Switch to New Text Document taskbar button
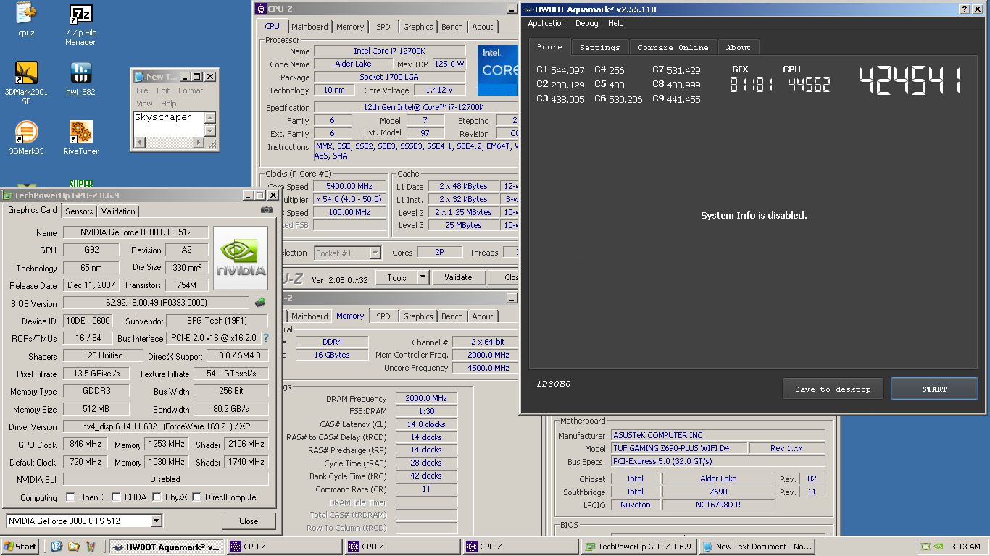This screenshot has width=990, height=556. tap(757, 547)
